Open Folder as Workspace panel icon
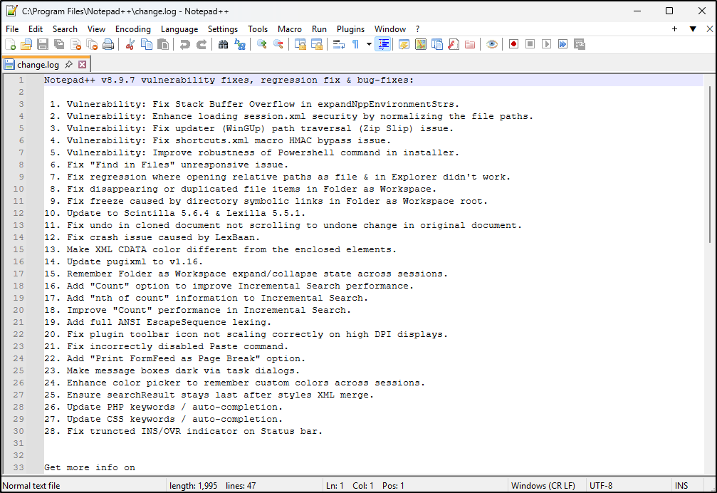Screen dimensions: 717x493 (470, 44)
